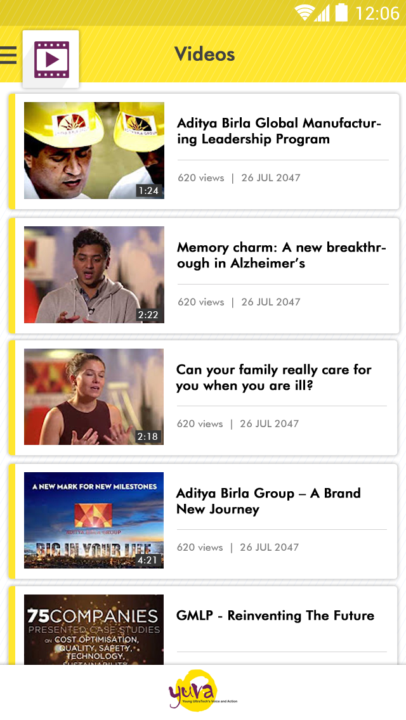Open the hamburger navigation menu
The height and width of the screenshot is (720, 406).
pos(8,55)
